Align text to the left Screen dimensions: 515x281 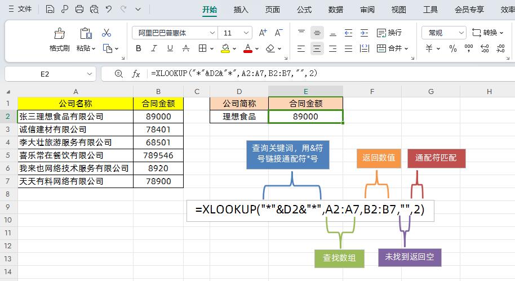coord(301,48)
